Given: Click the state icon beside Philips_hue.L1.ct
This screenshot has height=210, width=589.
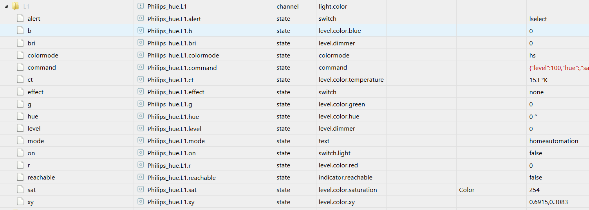Looking at the screenshot, I should [141, 79].
